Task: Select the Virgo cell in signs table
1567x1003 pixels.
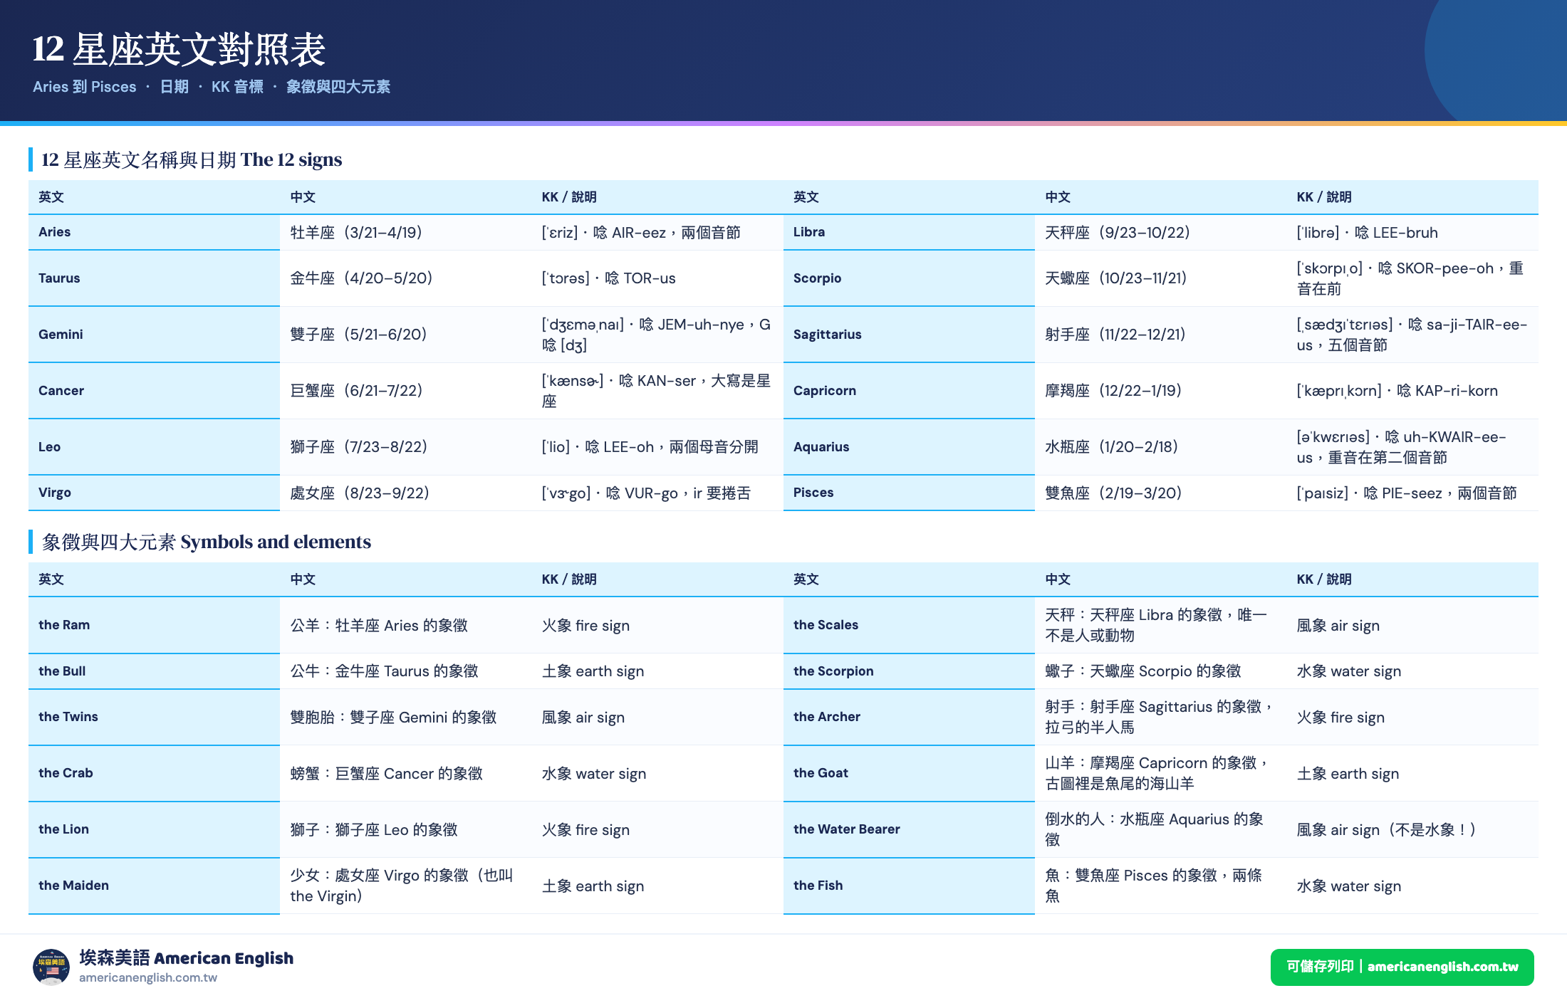Action: click(x=154, y=493)
